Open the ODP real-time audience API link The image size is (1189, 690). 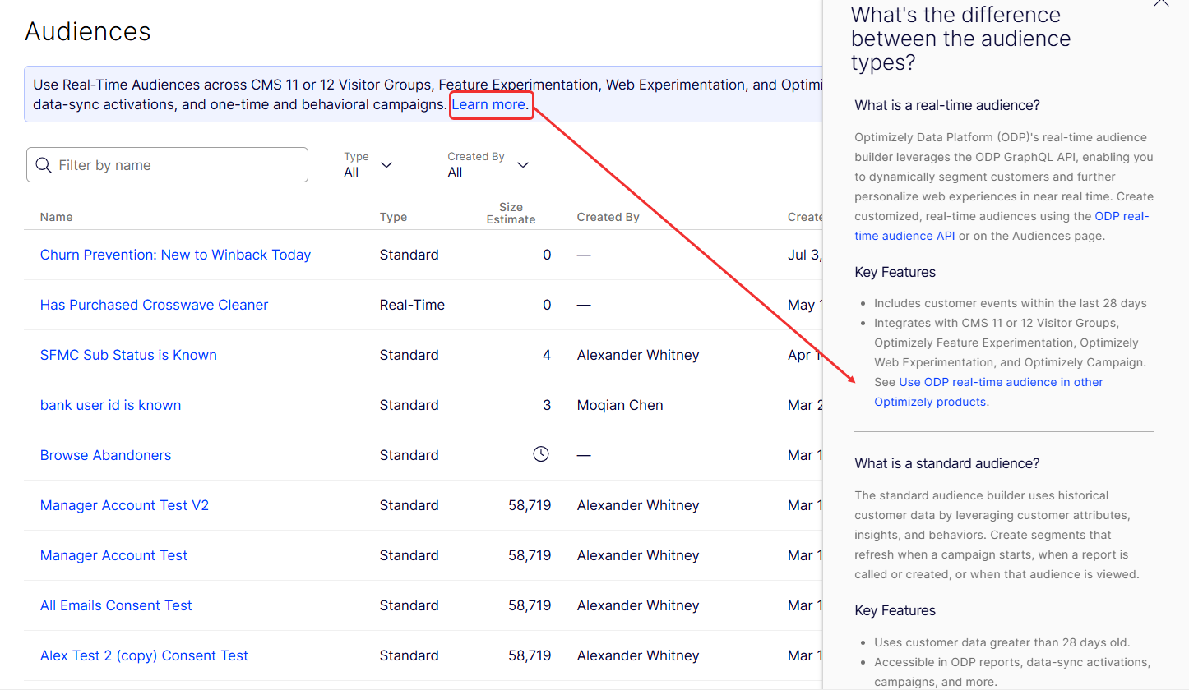click(1121, 217)
